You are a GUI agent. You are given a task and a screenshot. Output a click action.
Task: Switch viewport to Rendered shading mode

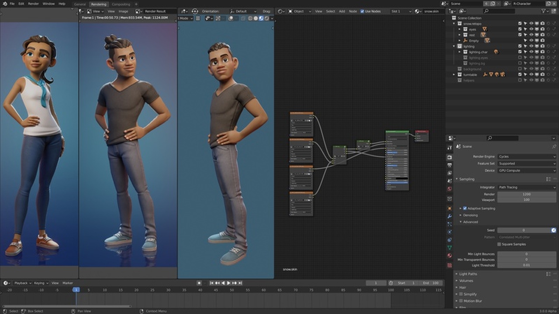[x=266, y=18]
